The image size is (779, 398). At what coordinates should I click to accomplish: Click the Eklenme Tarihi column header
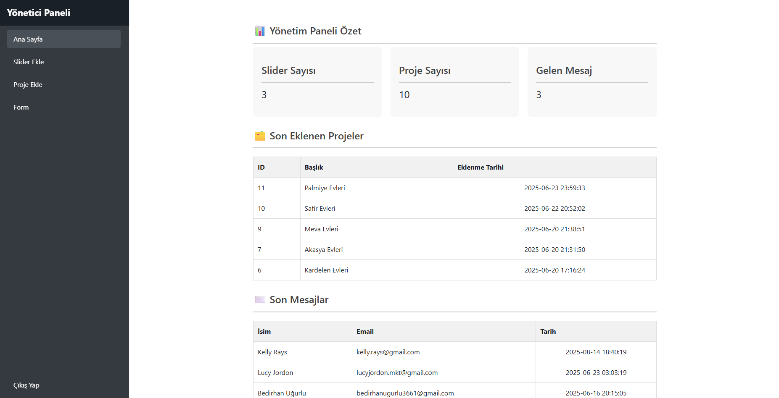481,167
